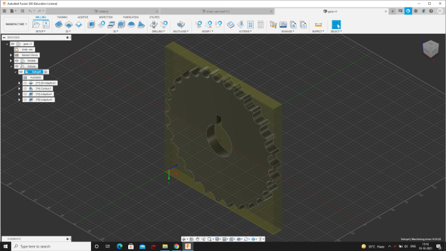Click the ViewCube in the viewport corner
446x251 pixels.
[x=430, y=49]
